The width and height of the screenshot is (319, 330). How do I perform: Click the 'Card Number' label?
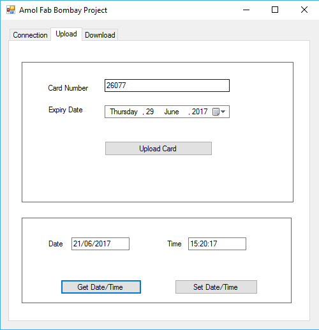[68, 88]
